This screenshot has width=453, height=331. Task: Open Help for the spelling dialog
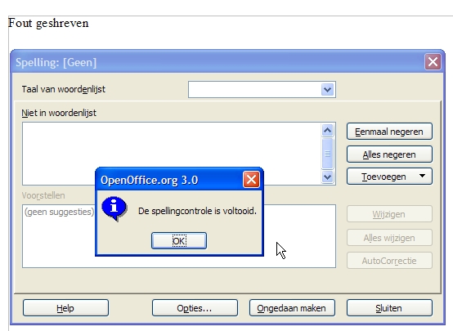(x=65, y=308)
